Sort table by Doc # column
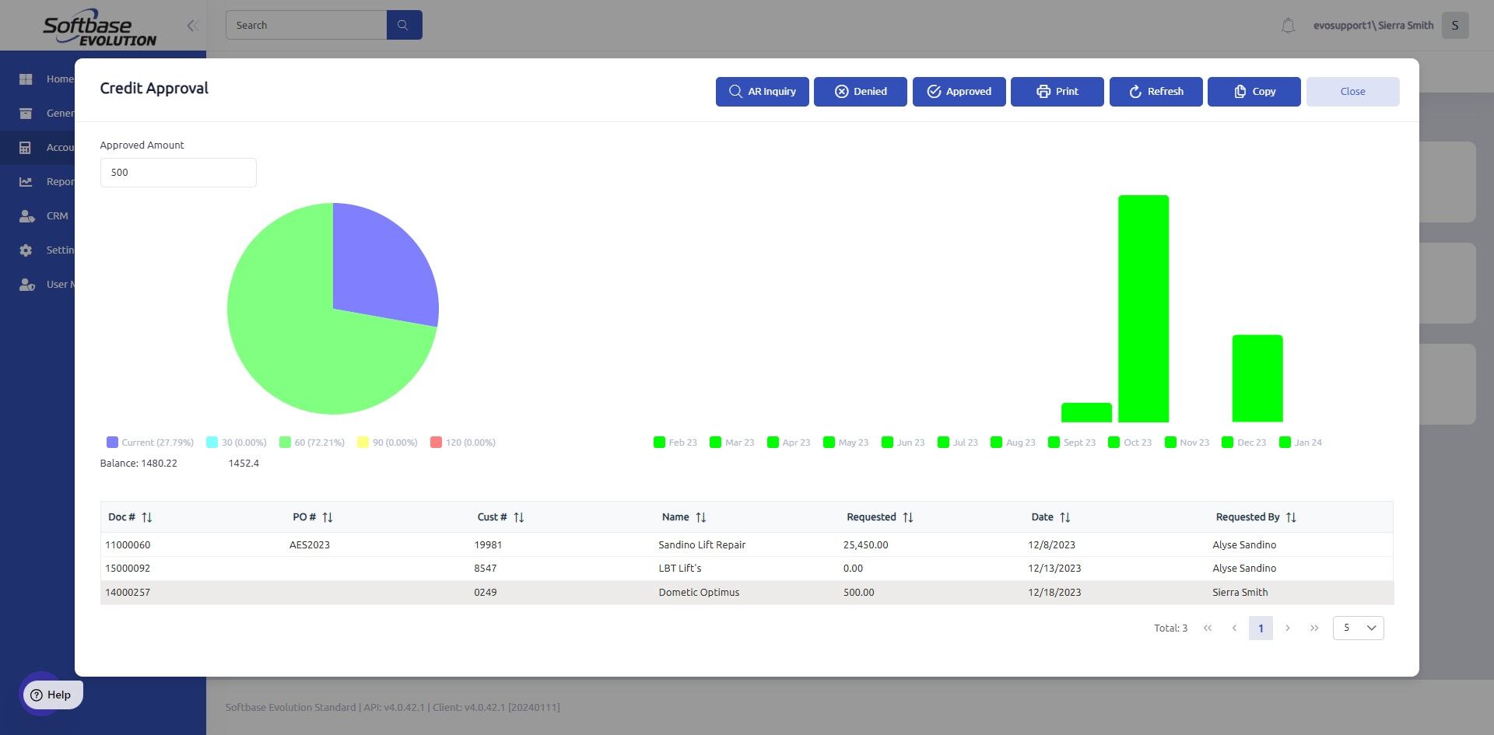Image resolution: width=1494 pixels, height=735 pixels. pyautogui.click(x=147, y=517)
